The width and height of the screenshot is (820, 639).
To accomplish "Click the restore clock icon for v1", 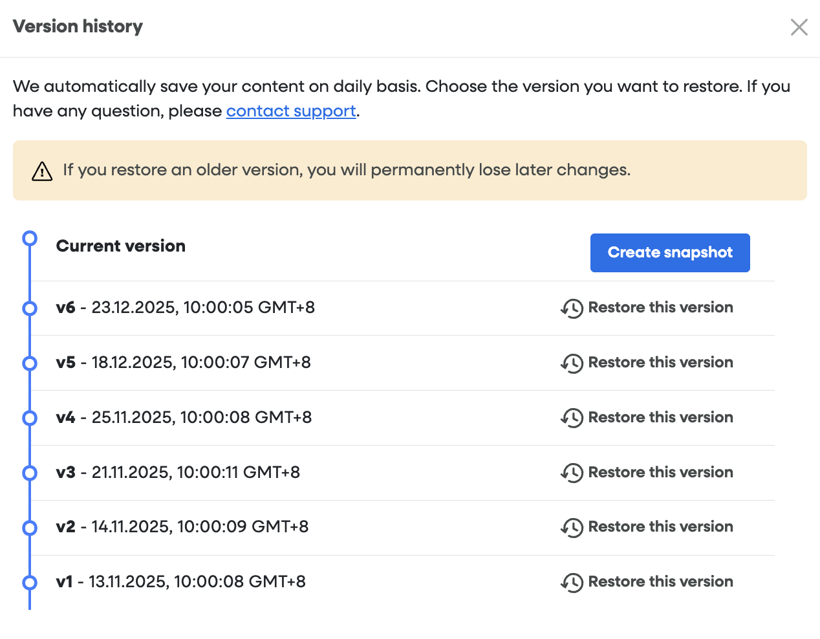I will [x=572, y=583].
